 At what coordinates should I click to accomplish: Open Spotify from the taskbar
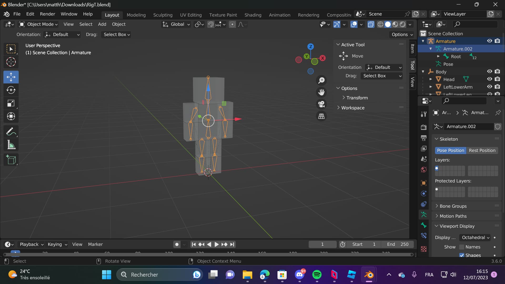point(317,275)
